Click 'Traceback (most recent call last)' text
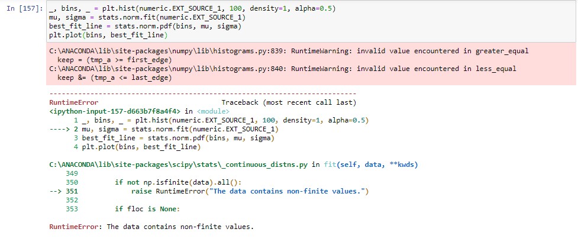Image resolution: width=578 pixels, height=245 pixels. coord(289,102)
